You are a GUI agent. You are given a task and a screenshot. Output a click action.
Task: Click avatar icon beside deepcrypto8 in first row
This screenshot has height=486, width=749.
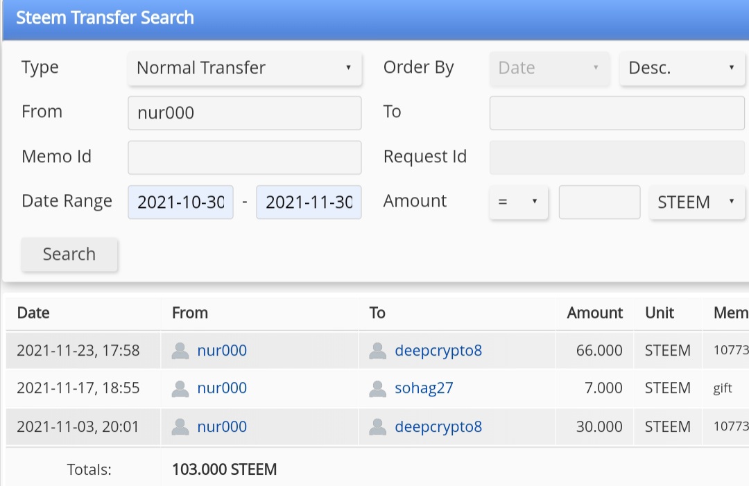[378, 351]
